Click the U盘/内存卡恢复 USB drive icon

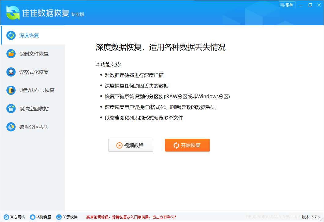[11, 91]
